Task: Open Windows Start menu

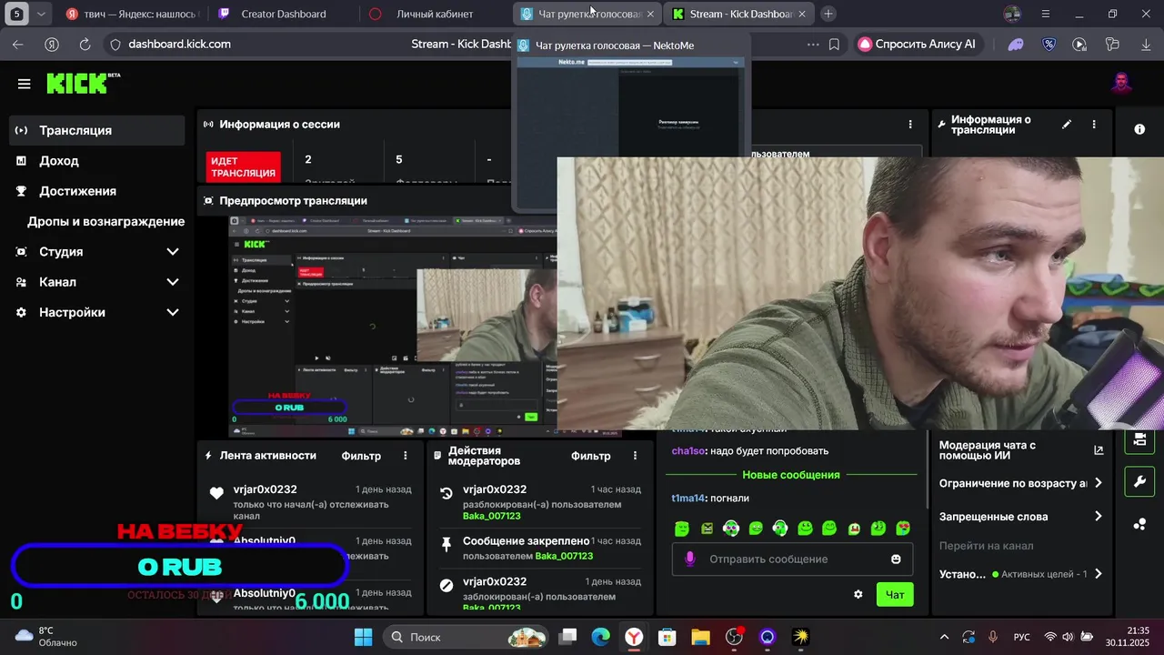Action: [363, 637]
